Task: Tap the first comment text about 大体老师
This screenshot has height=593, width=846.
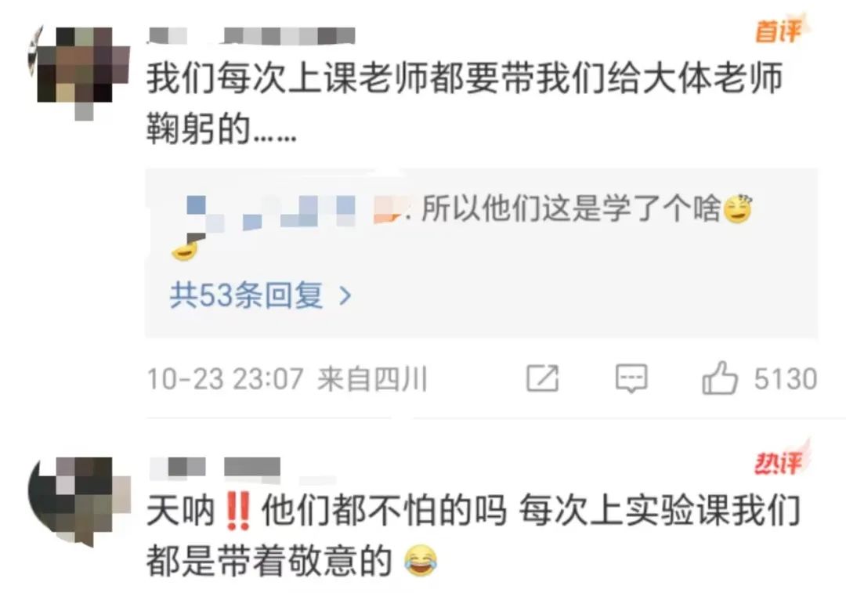Action: pos(465,103)
